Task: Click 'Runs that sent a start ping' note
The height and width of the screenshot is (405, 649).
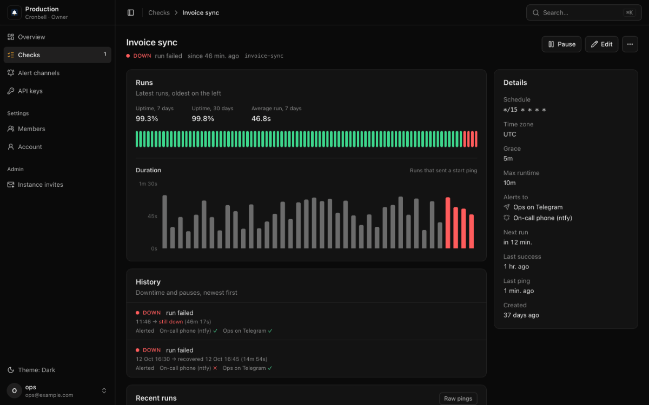Action: pos(443,170)
